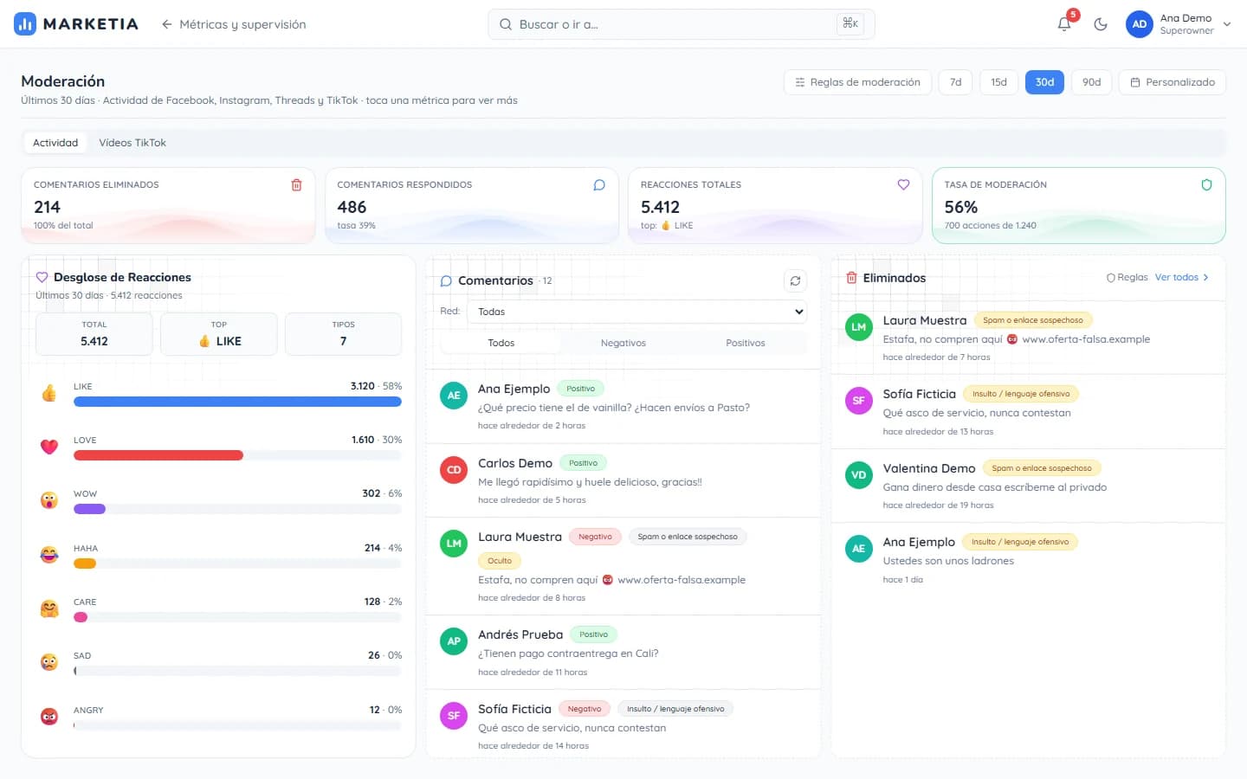Click '¿Tienen pago contraentrega en Cali?' comment

(x=568, y=653)
